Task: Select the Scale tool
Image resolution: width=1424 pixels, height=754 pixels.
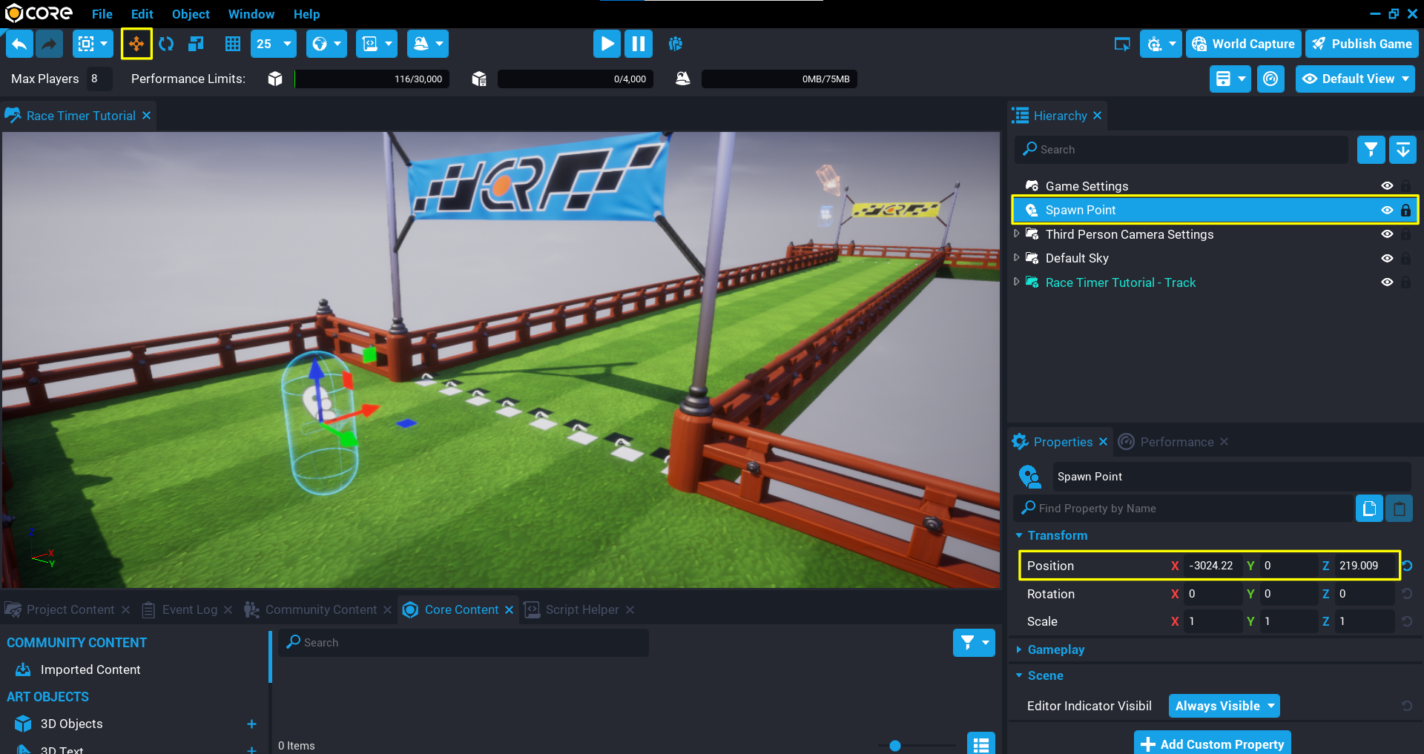Action: (196, 44)
